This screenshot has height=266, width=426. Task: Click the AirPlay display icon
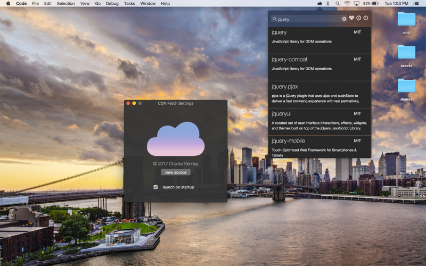(357, 3)
